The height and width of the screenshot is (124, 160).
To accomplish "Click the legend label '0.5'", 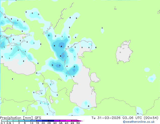I will pyautogui.click(x=9, y=123).
